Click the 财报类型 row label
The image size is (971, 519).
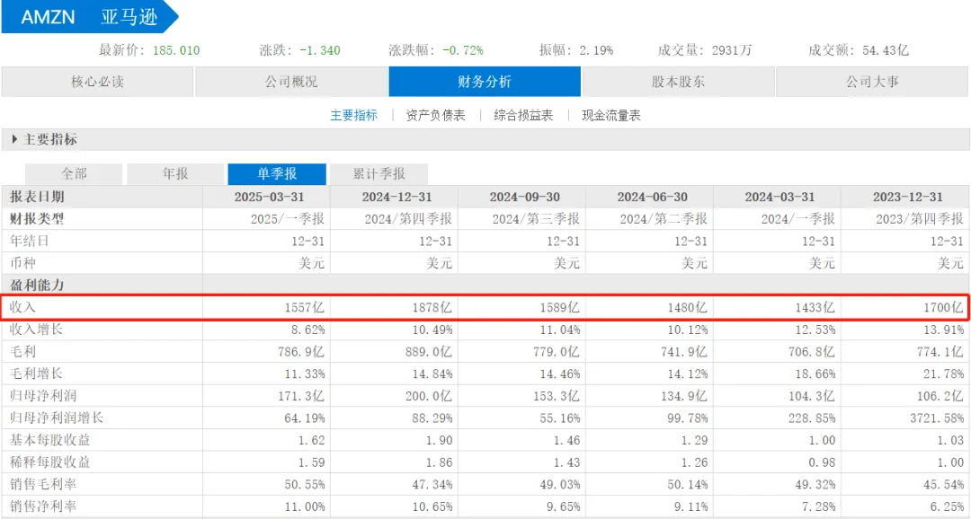click(x=37, y=219)
